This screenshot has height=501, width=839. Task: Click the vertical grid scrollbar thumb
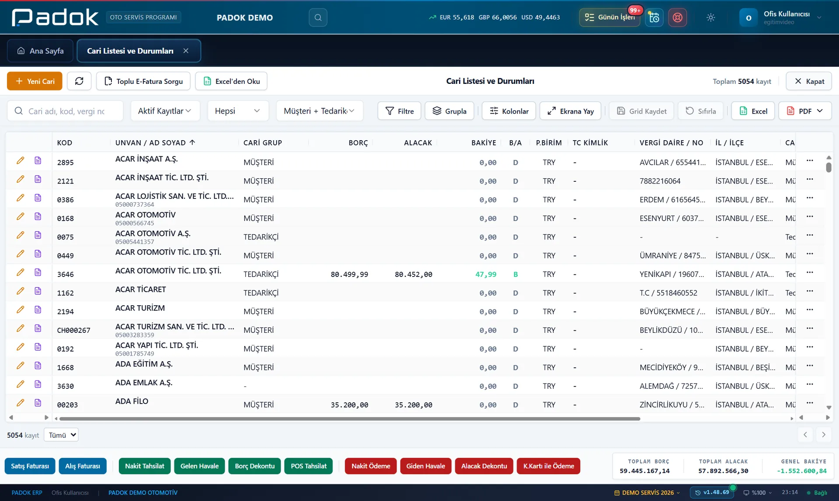(829, 167)
